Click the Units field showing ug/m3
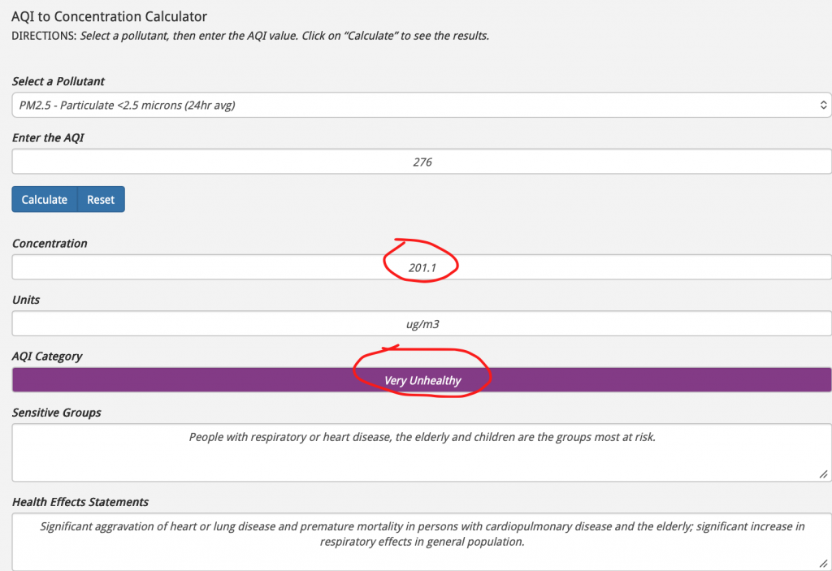 [421, 323]
